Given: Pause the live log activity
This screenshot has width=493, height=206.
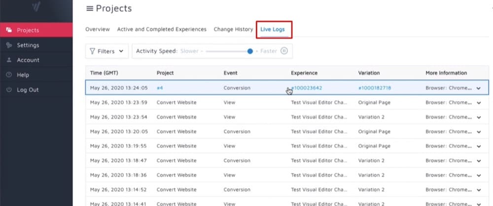Looking at the screenshot, I should 284,51.
